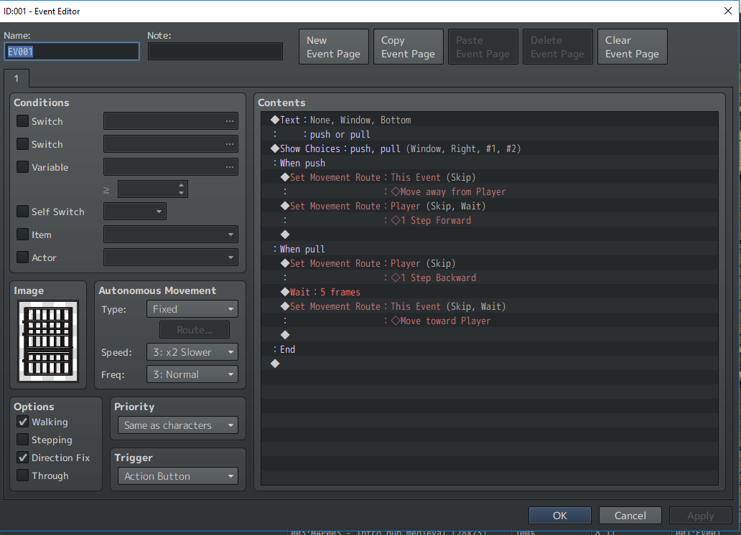Image resolution: width=741 pixels, height=535 pixels.
Task: Select 'Move toward Player' line
Action: [490, 321]
